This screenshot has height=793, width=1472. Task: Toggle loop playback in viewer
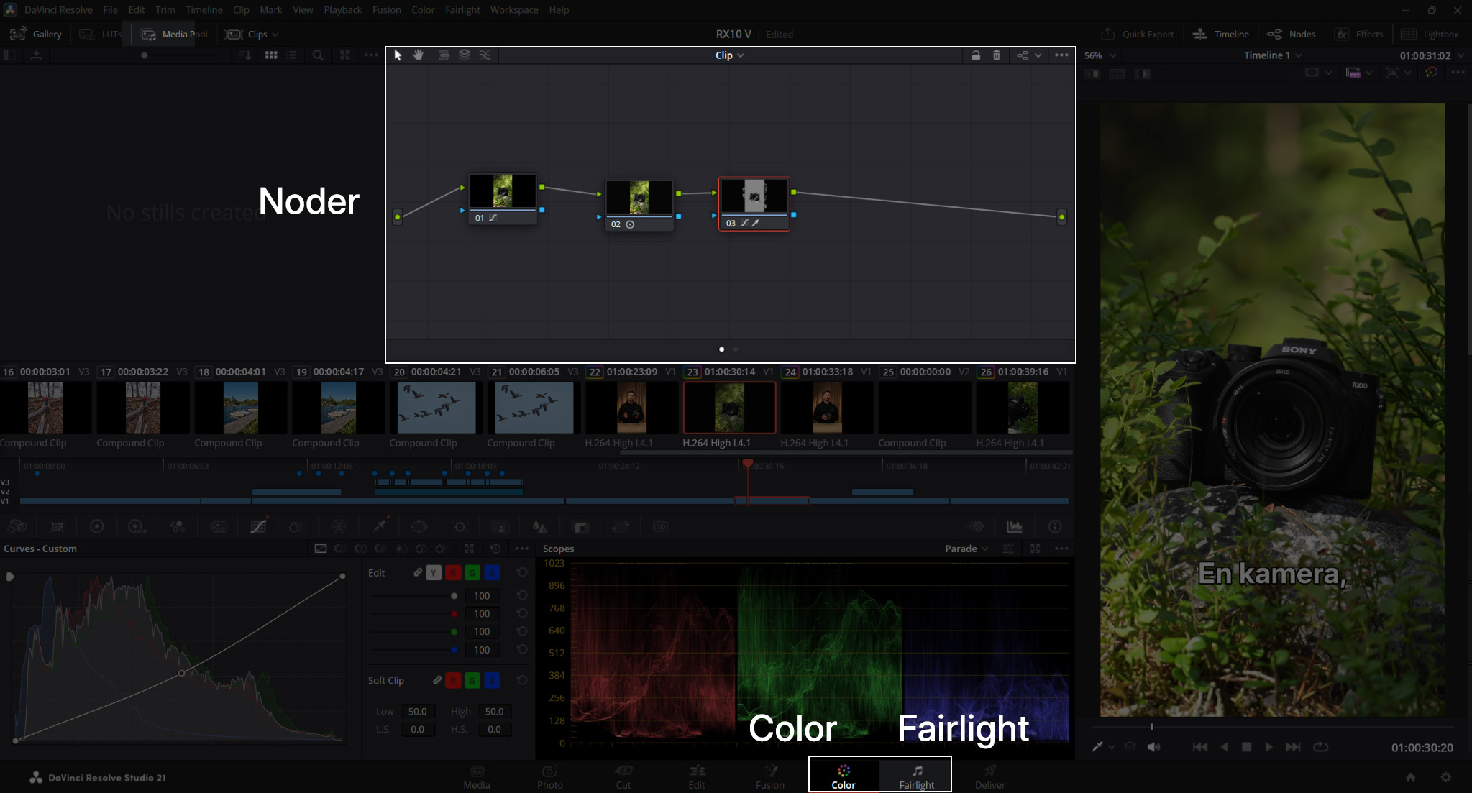1321,747
